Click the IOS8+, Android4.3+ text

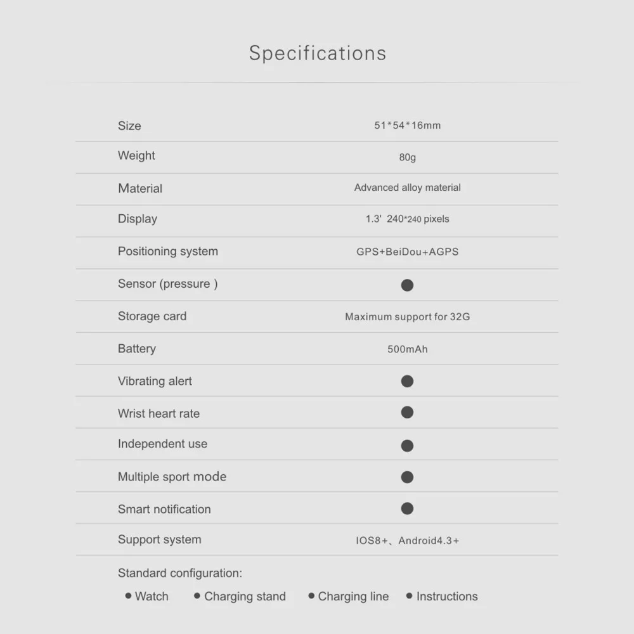(x=407, y=541)
